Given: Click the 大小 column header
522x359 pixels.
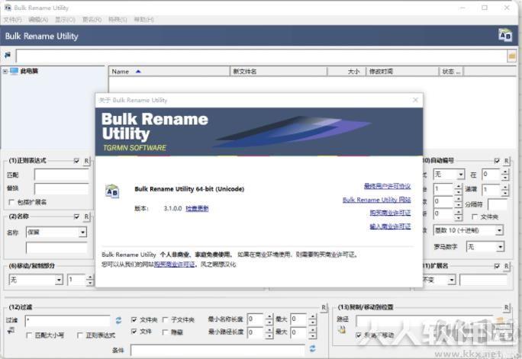Looking at the screenshot, I should (x=346, y=72).
